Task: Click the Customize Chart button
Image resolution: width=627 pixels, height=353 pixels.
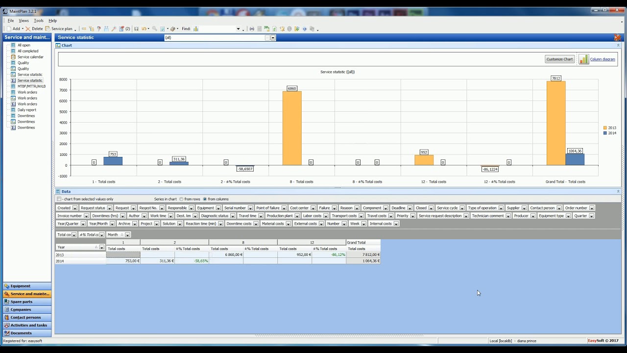Action: pos(559,59)
